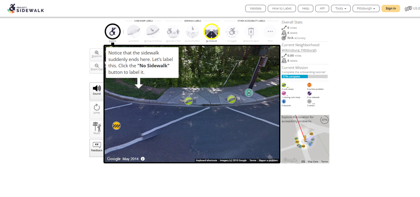Select the Crosswalk label icon

point(232,31)
